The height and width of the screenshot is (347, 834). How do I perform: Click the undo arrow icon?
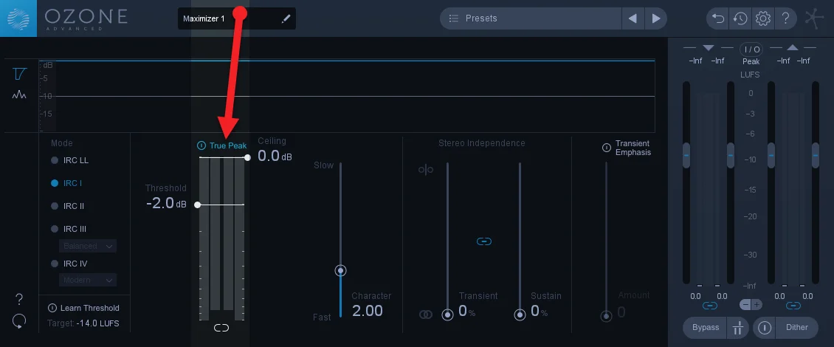coord(718,18)
